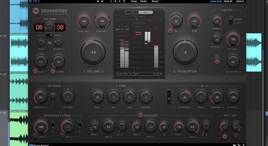Click the Limiter Modern/Classic slider switch

coord(230,21)
